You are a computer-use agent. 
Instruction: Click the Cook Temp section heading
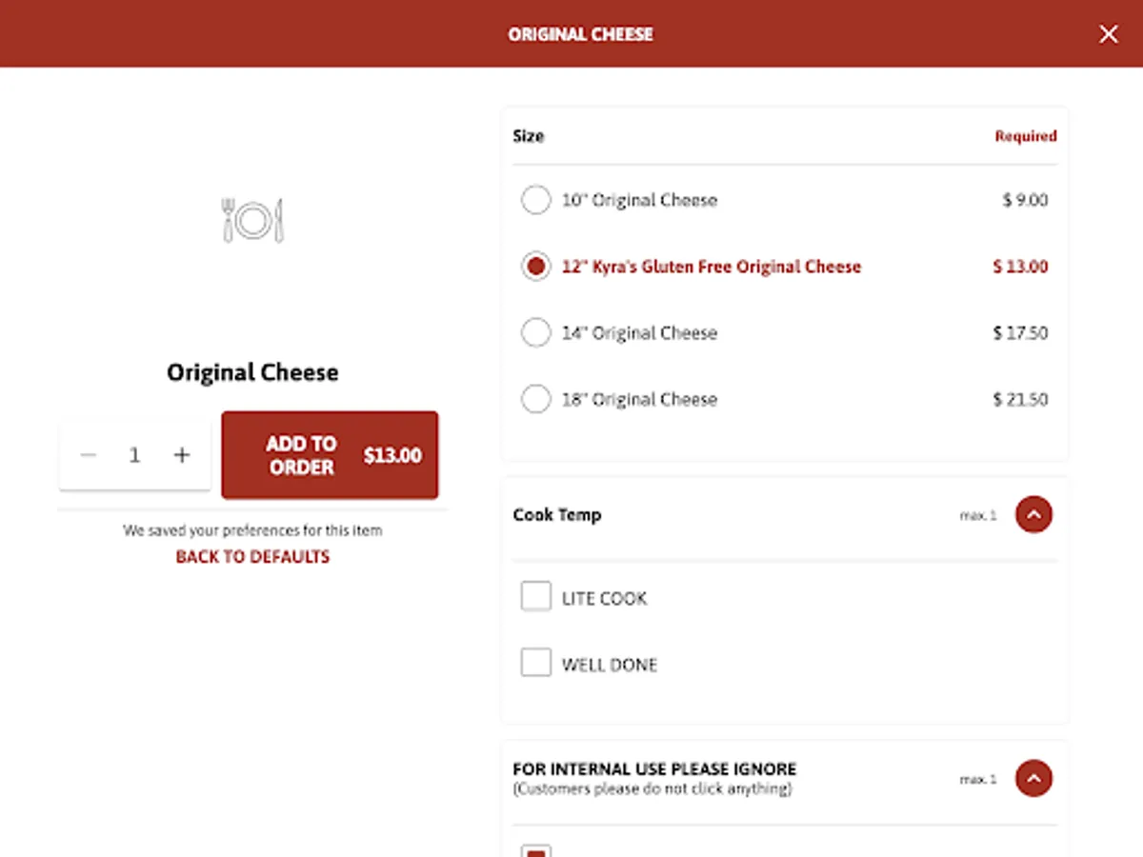click(557, 515)
